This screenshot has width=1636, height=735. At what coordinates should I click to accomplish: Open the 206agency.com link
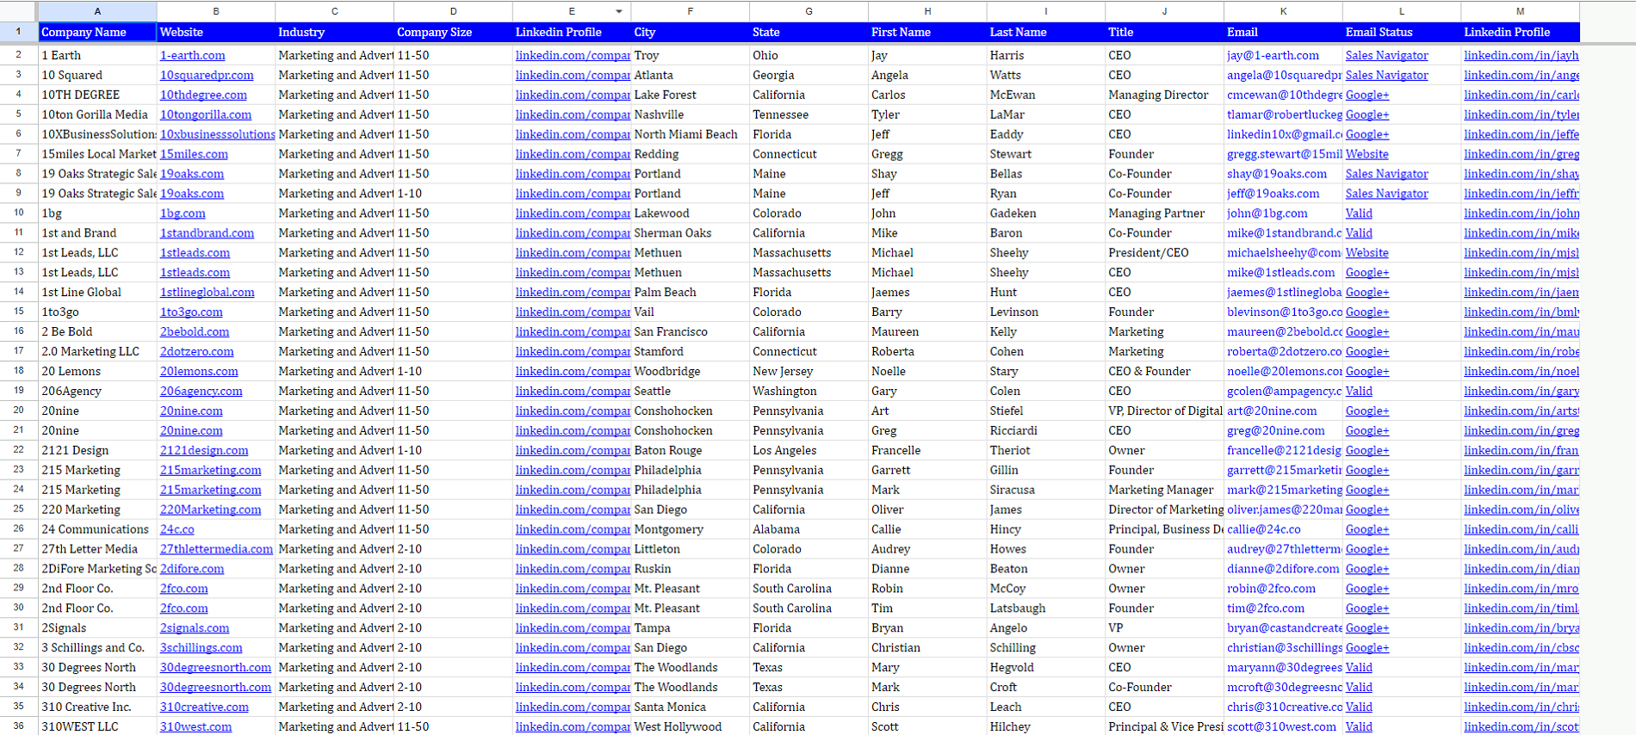coord(201,392)
